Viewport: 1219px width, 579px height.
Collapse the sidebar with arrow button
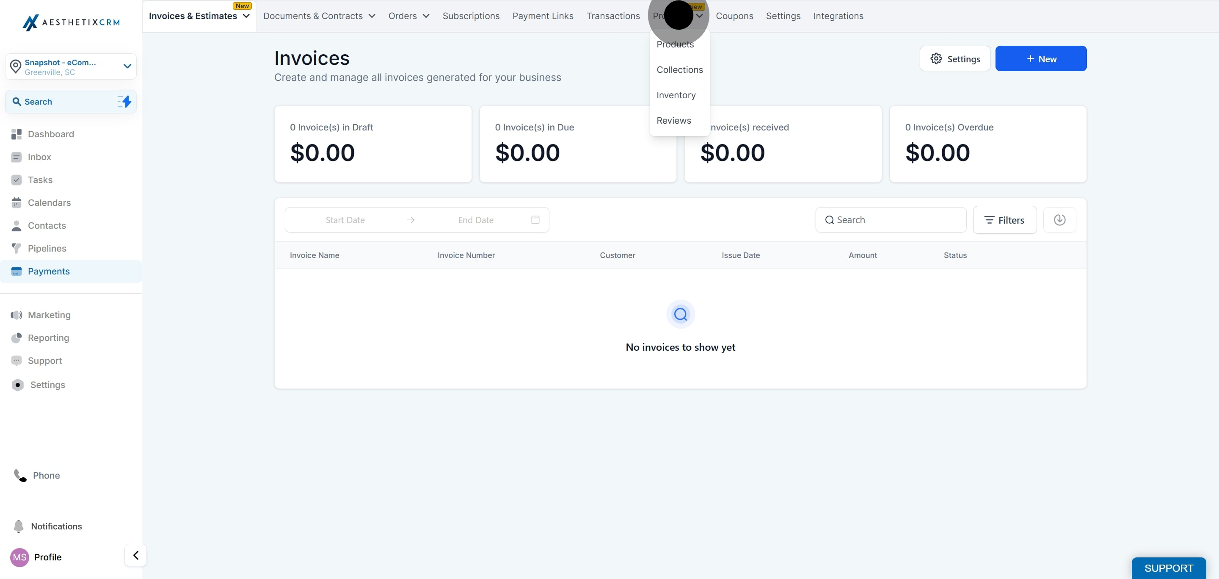[x=135, y=555]
